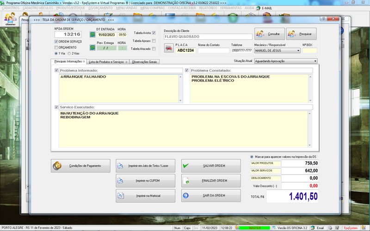Click the people icon on the Pesquisar button

click(x=292, y=34)
